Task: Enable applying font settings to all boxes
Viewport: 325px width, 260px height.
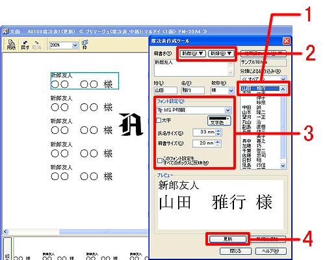Action: [x=160, y=161]
